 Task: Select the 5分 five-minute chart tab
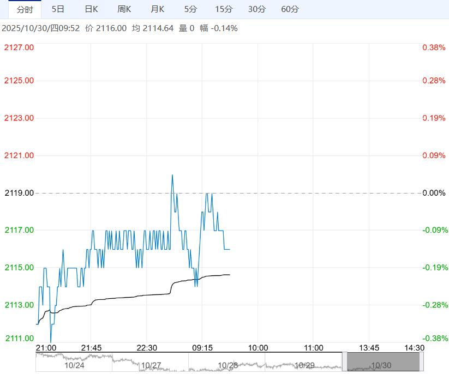click(191, 9)
